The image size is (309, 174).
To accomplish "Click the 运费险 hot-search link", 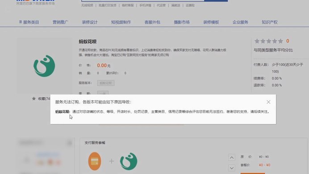I will 190,5.
